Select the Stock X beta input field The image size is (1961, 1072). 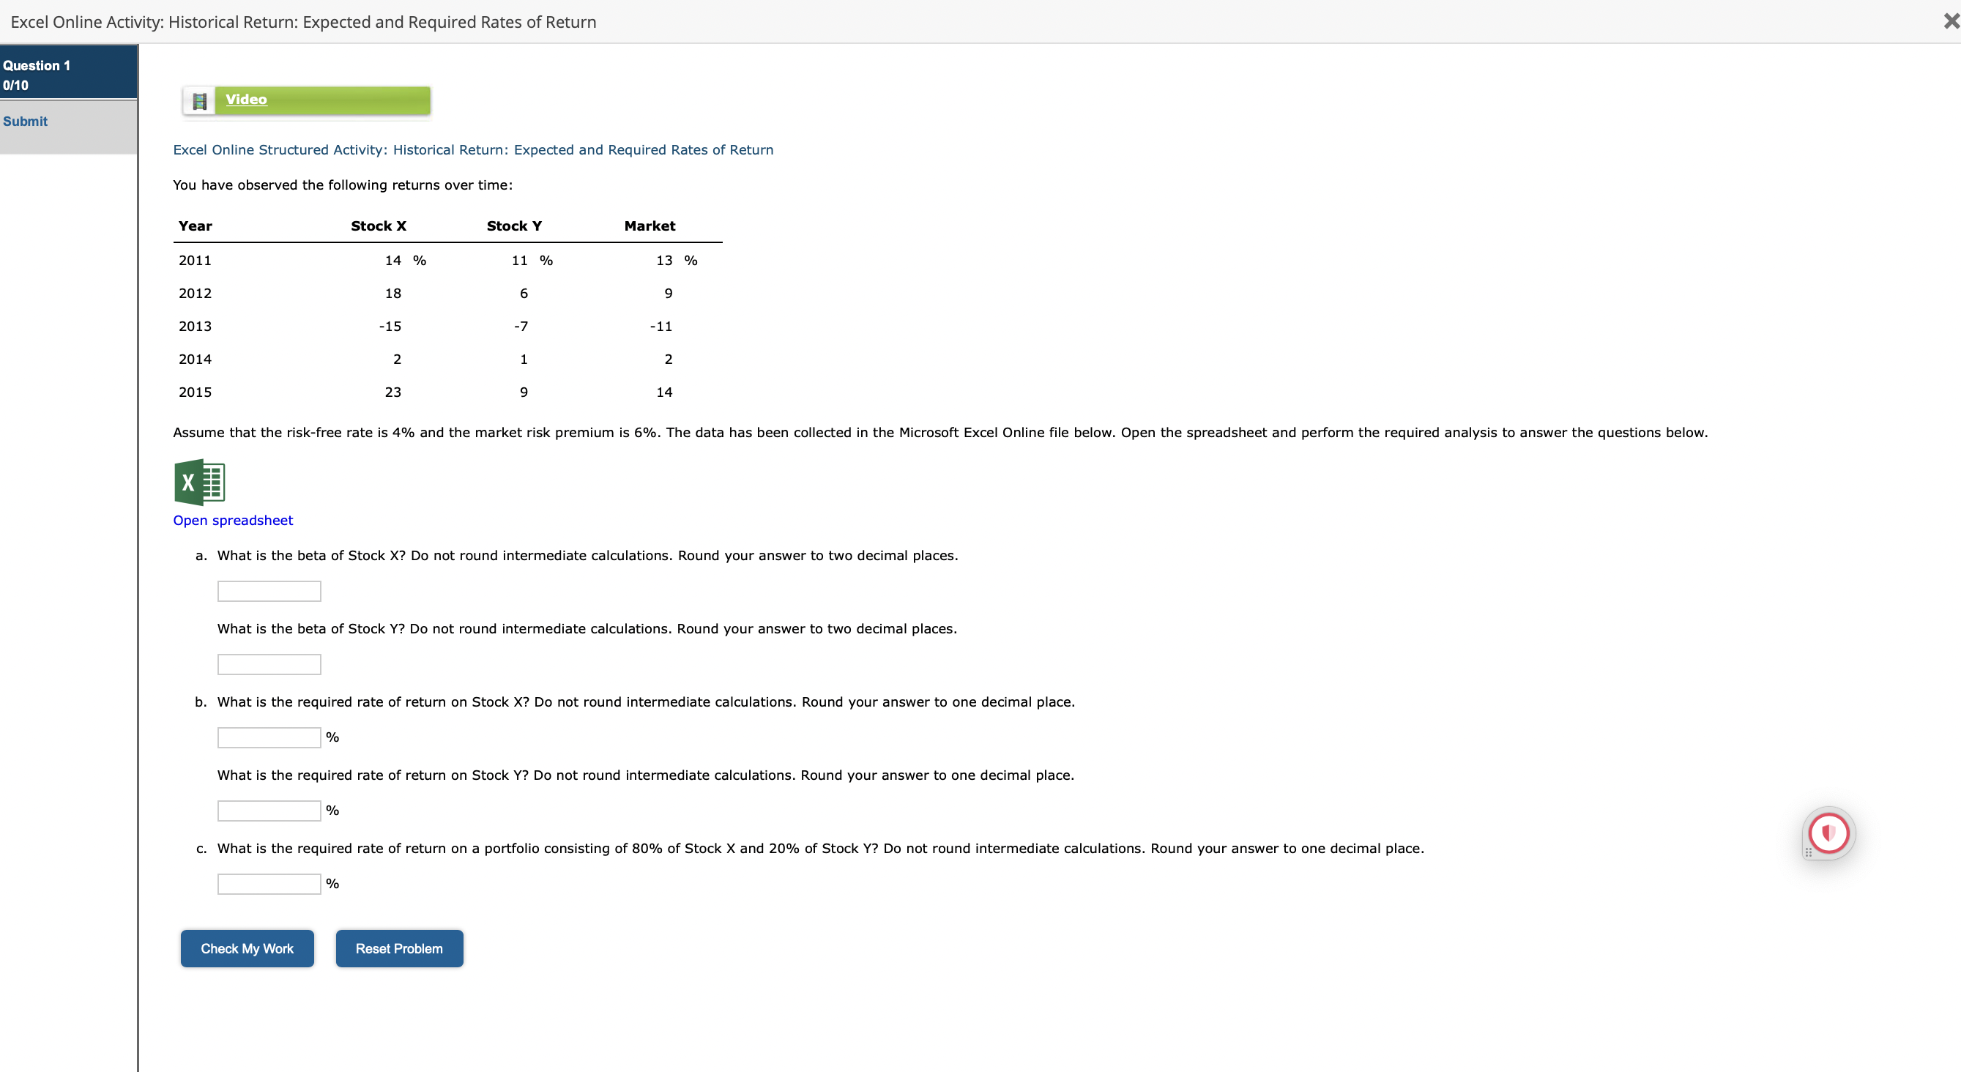pyautogui.click(x=270, y=592)
